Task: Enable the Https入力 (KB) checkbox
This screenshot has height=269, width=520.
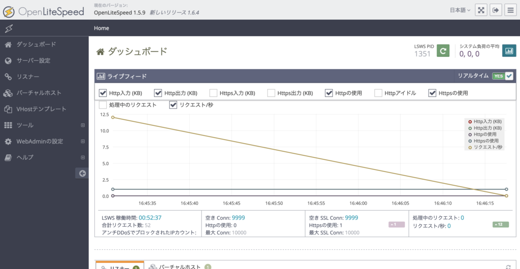Action: [214, 93]
